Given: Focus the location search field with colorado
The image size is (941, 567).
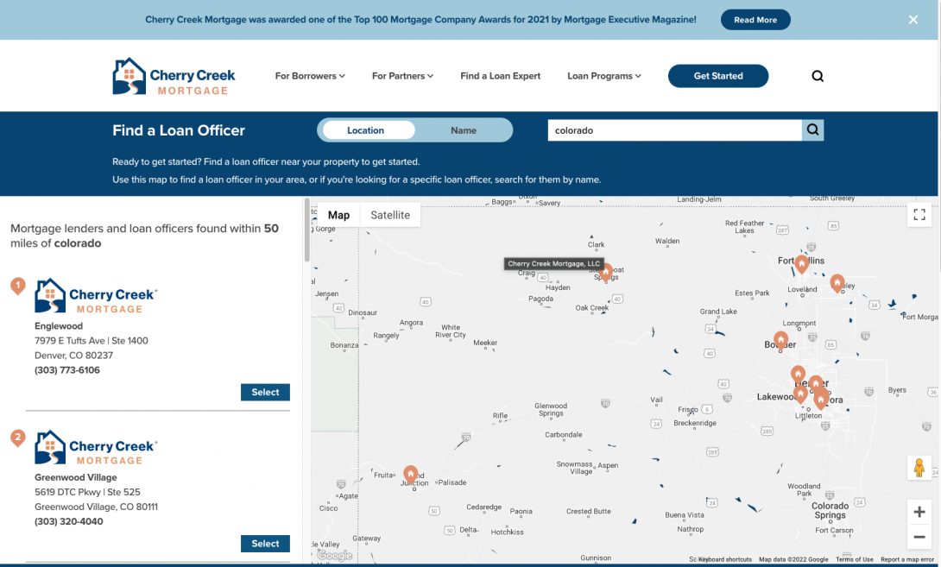Looking at the screenshot, I should point(674,130).
